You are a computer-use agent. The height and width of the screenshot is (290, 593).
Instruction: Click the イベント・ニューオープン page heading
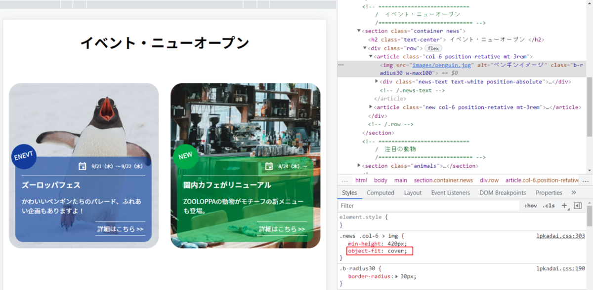click(165, 43)
